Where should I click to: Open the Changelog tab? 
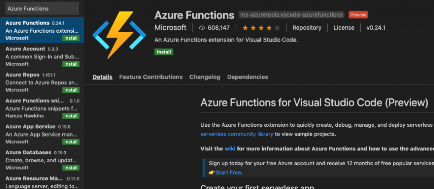point(205,77)
